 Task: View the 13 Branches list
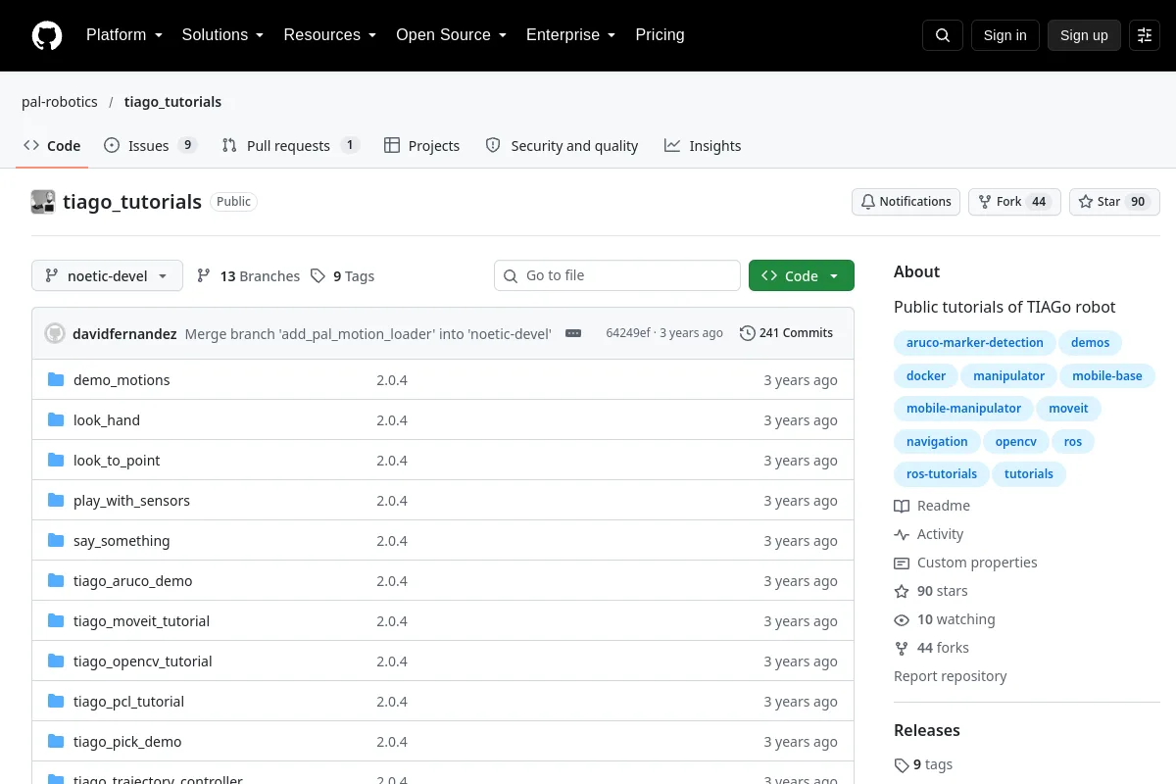coord(248,276)
